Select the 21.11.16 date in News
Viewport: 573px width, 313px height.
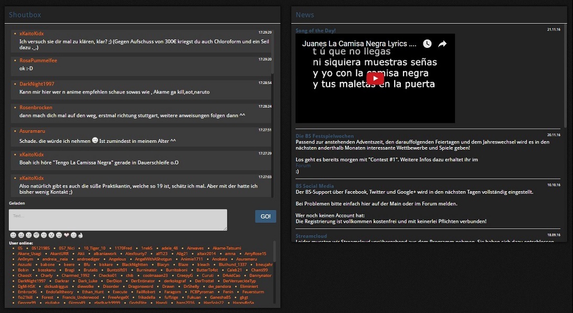coord(554,29)
